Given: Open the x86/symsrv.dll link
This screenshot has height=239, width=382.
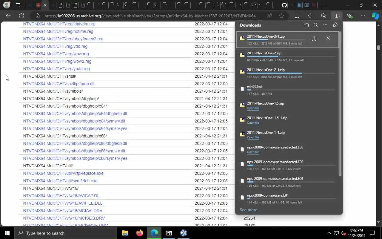Looking at the screenshot, I should point(74,151).
